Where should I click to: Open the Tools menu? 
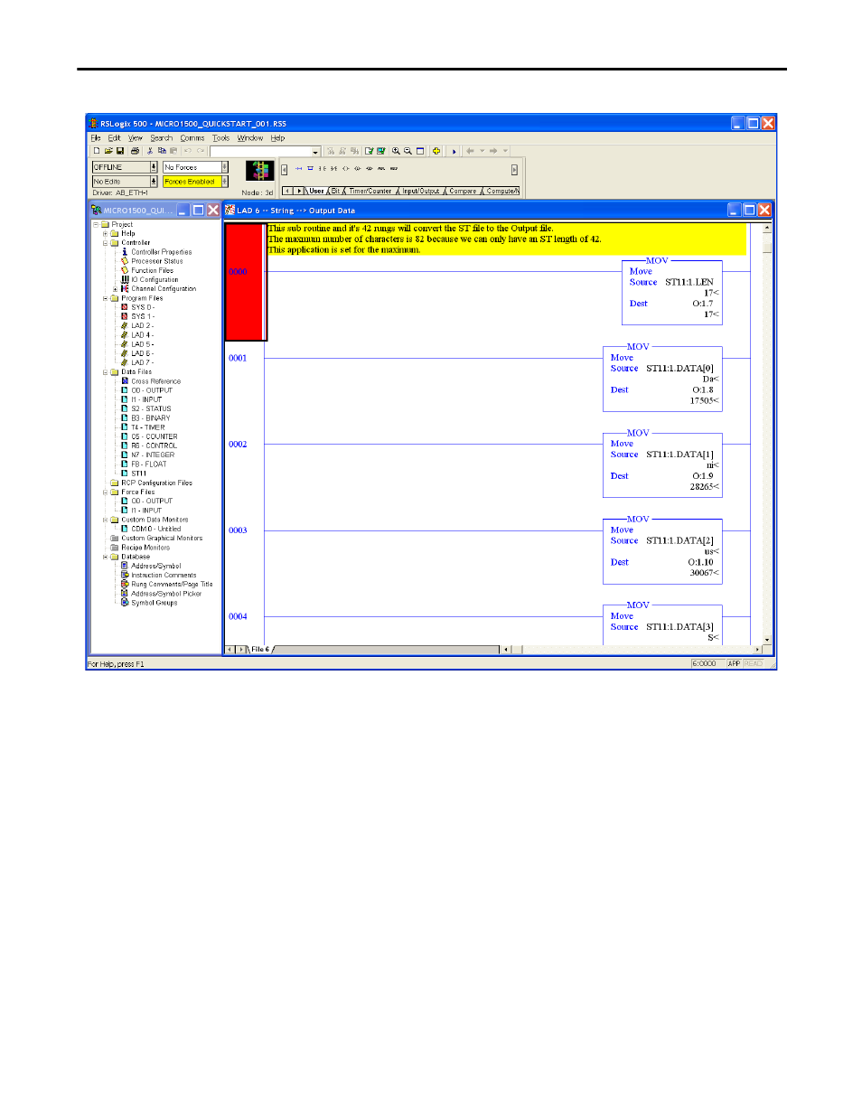(x=221, y=138)
